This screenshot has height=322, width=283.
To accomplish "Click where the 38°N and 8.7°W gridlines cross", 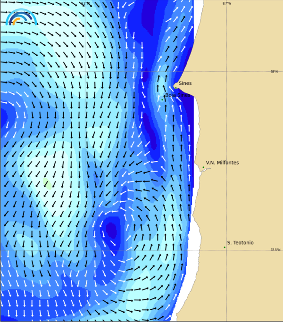I will click(x=226, y=72).
